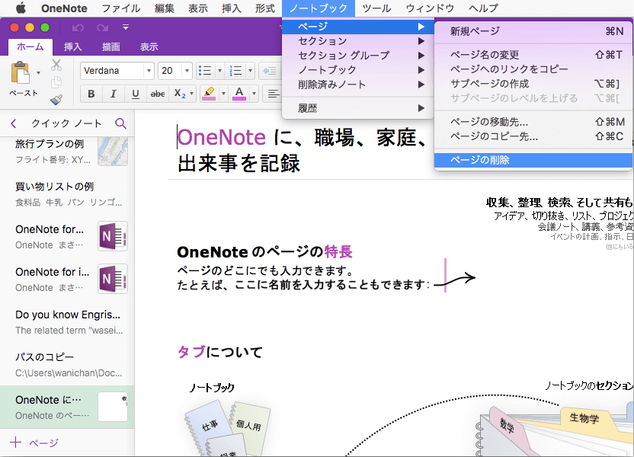The width and height of the screenshot is (634, 457).
Task: Open the ウィンドウ menu
Action: pos(430,8)
